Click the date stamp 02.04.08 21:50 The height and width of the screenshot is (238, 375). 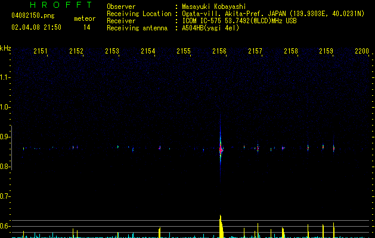tap(36, 27)
